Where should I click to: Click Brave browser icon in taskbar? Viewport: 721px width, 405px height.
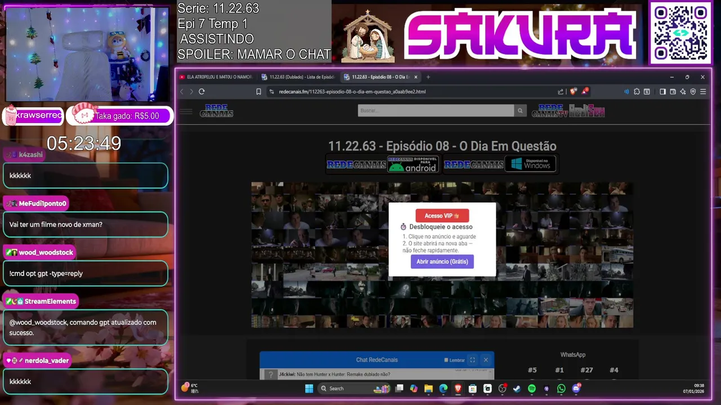tap(458, 388)
